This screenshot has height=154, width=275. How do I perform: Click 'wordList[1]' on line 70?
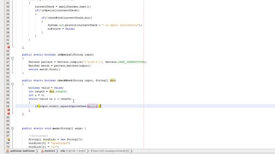coord(37,147)
